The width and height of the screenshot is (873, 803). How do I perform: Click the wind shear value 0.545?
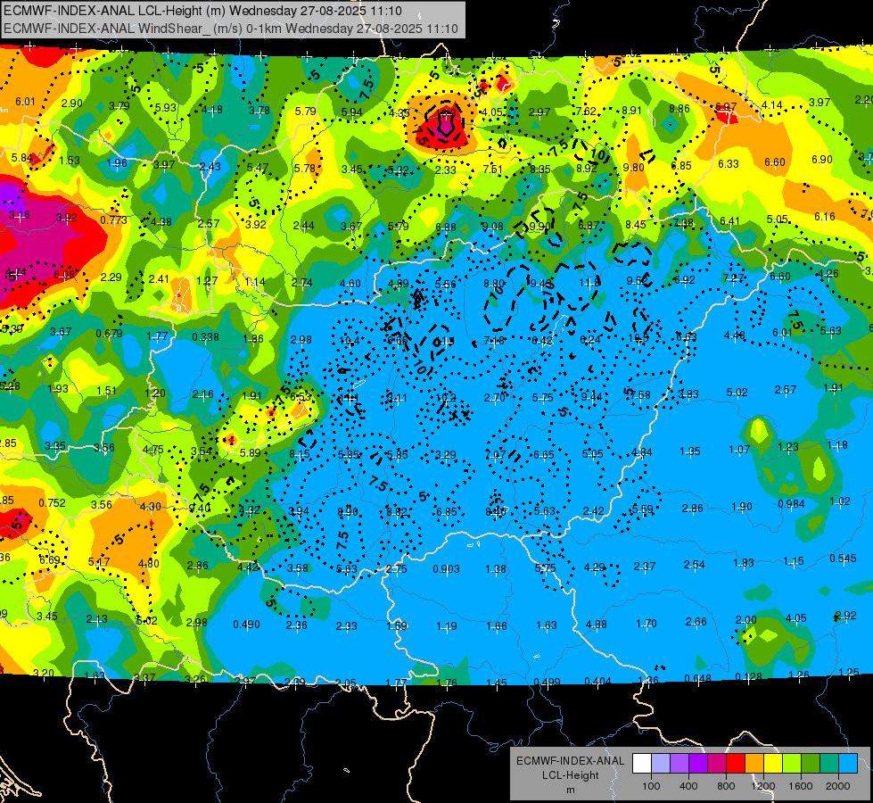[843, 559]
